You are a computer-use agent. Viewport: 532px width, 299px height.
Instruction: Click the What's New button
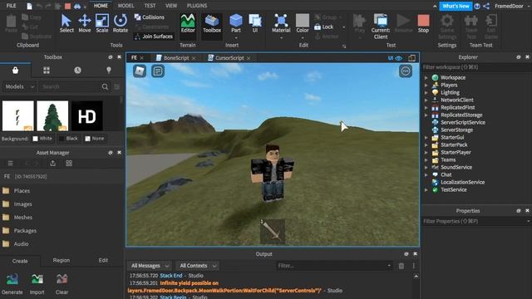click(456, 6)
